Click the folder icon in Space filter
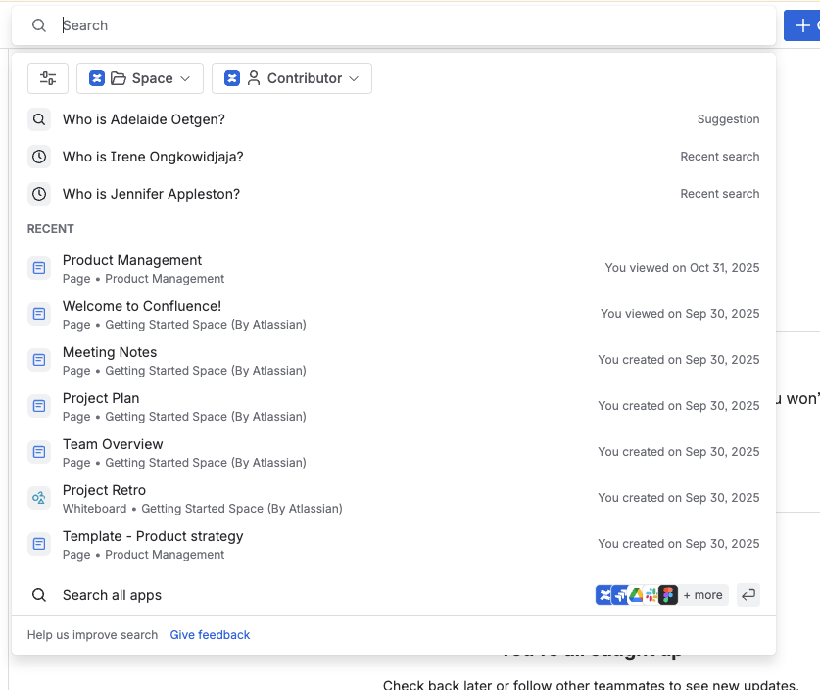The height and width of the screenshot is (690, 820). pos(119,78)
